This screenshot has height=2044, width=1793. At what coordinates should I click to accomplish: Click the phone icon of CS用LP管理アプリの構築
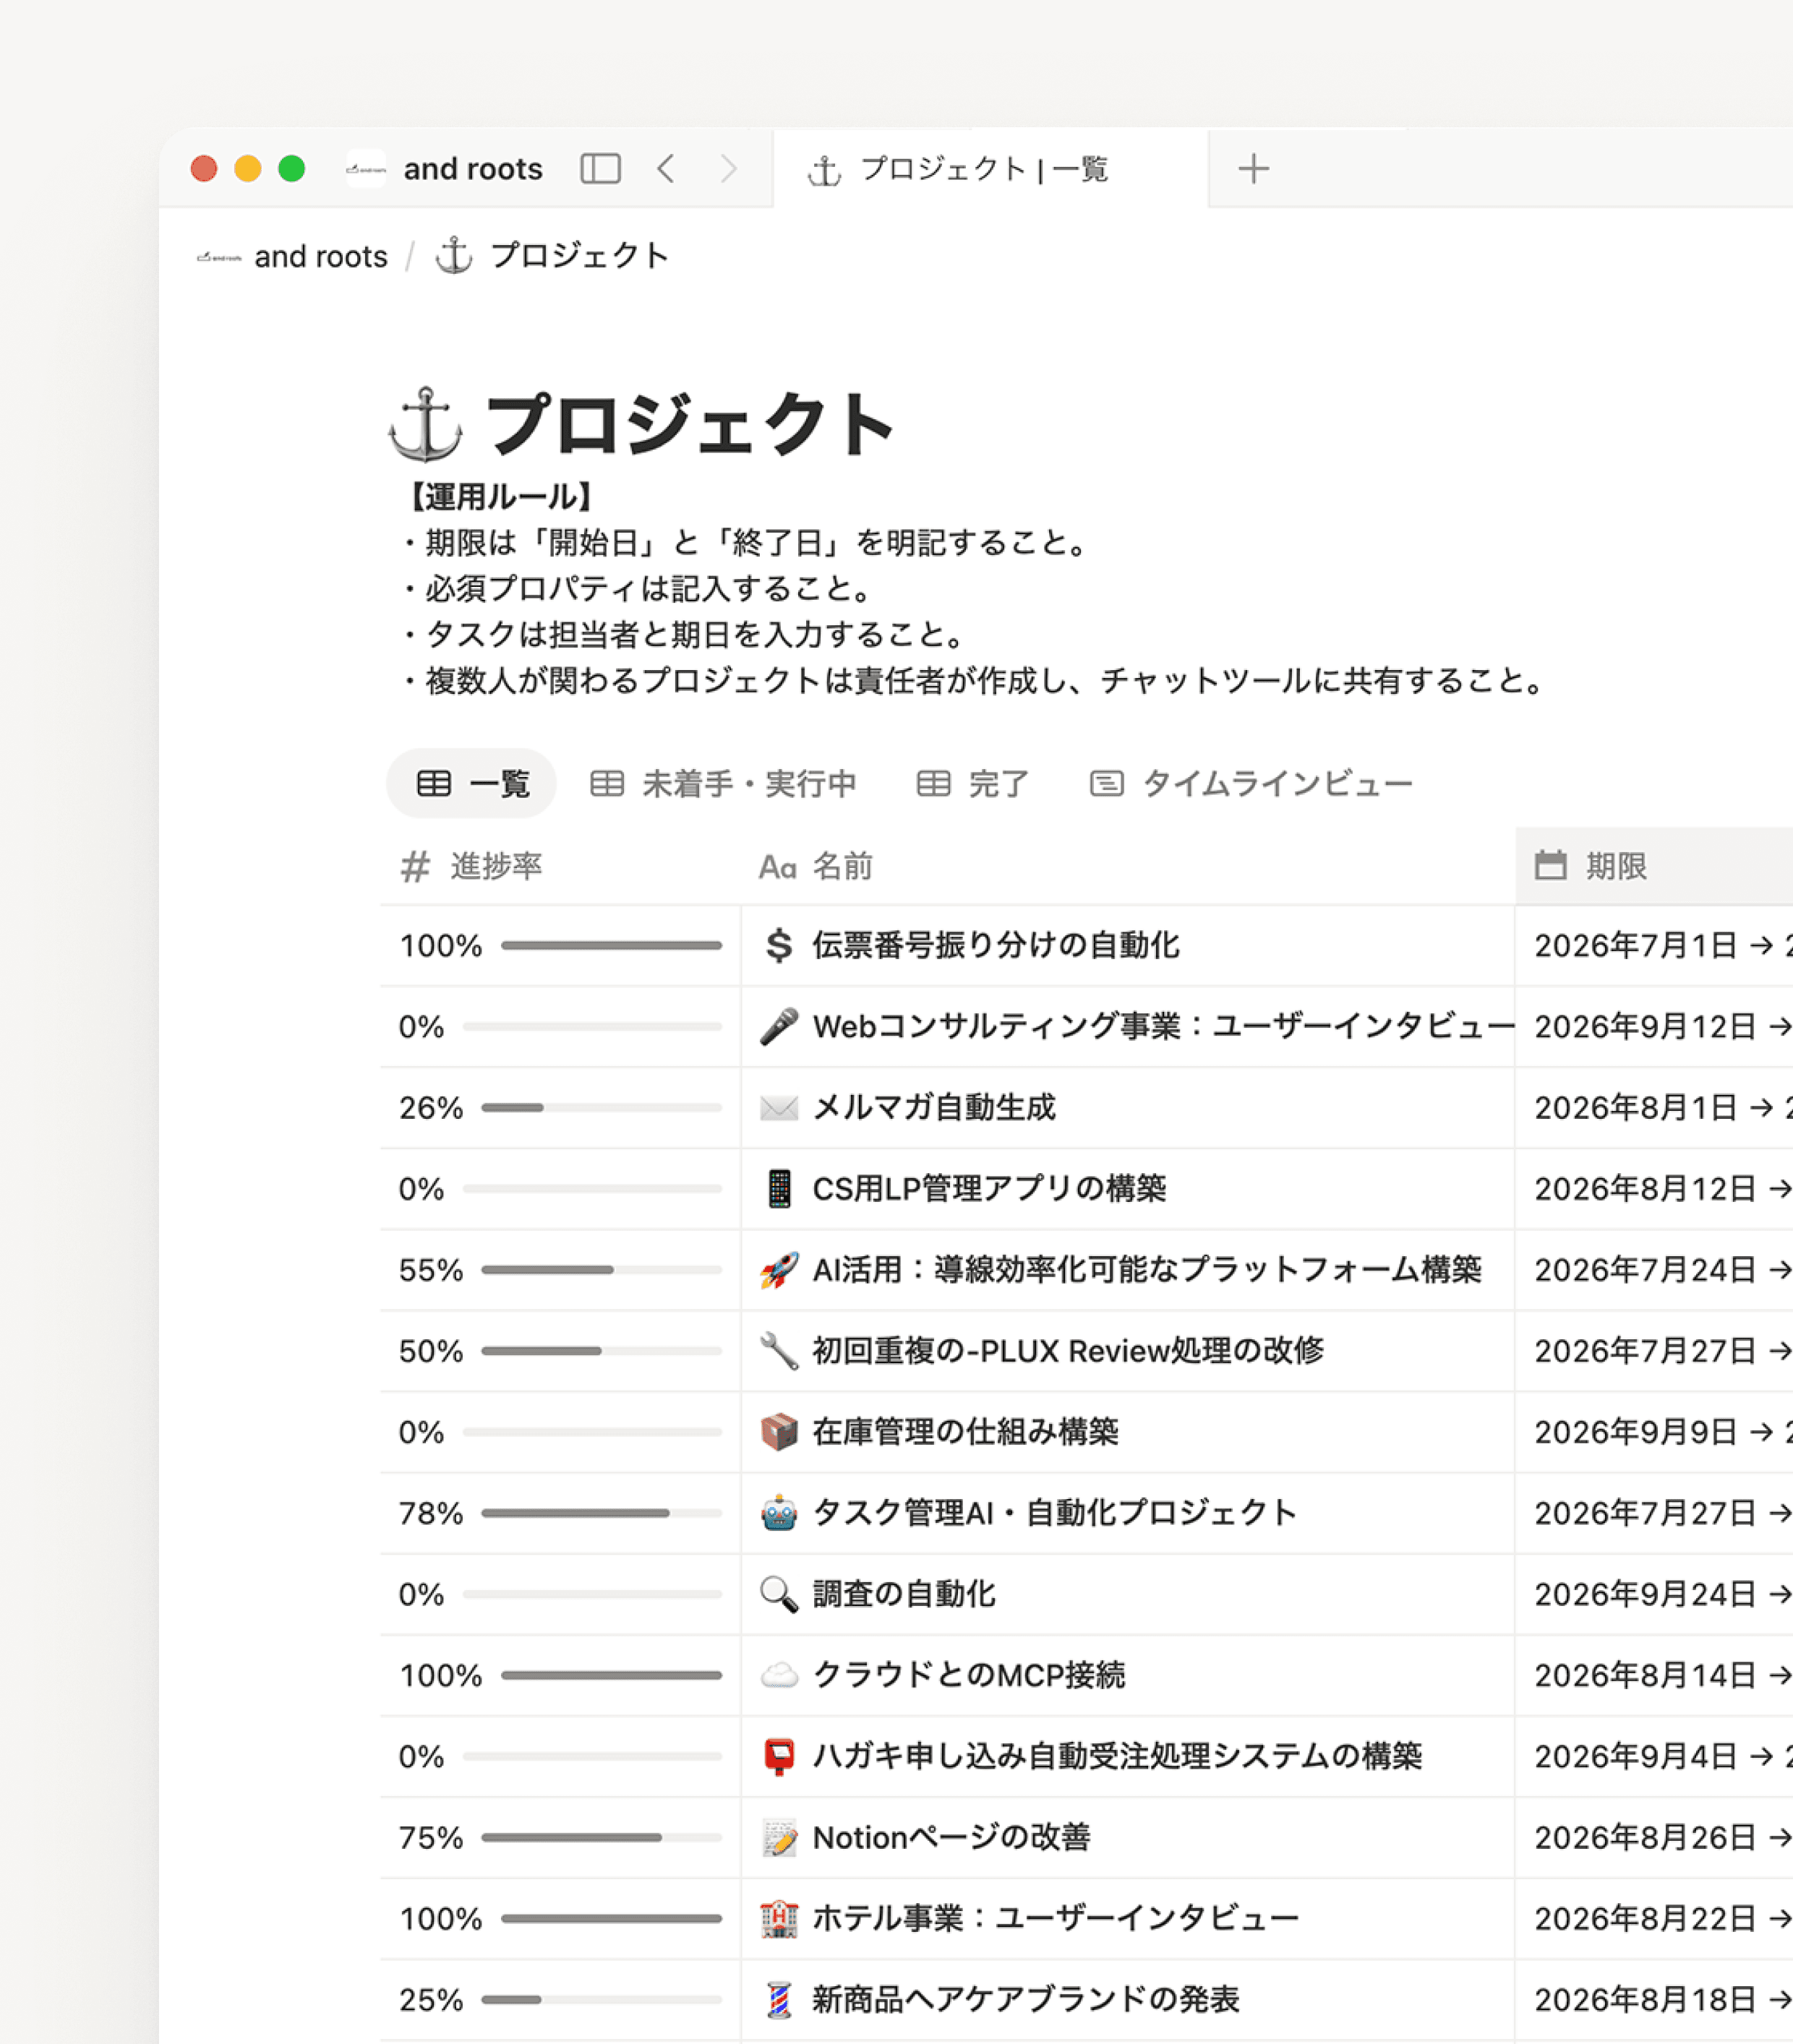(779, 1188)
